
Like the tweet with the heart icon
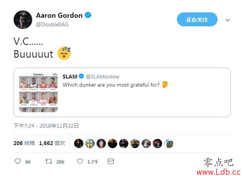[x=80, y=161]
